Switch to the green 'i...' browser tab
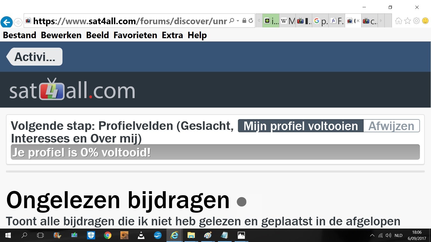This screenshot has height=242, width=431. pyautogui.click(x=271, y=21)
